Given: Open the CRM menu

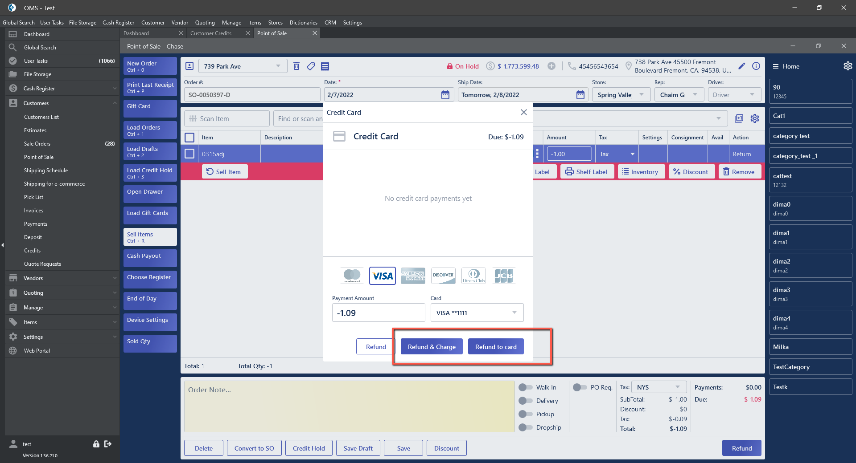Looking at the screenshot, I should coord(330,23).
